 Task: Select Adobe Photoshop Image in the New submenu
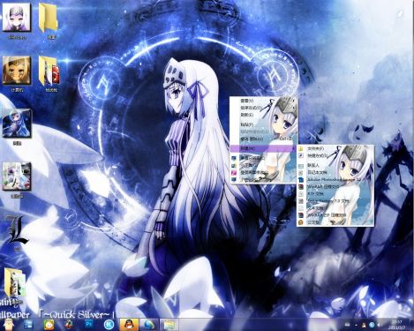click(335, 179)
